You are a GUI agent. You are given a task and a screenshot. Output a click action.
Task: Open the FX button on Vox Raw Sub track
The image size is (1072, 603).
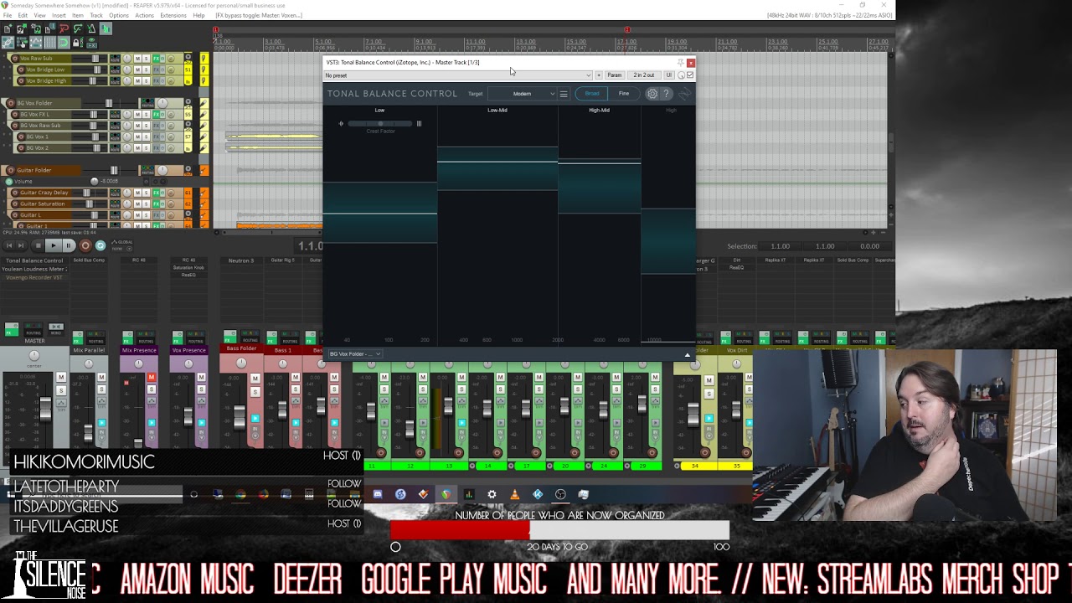(x=156, y=59)
